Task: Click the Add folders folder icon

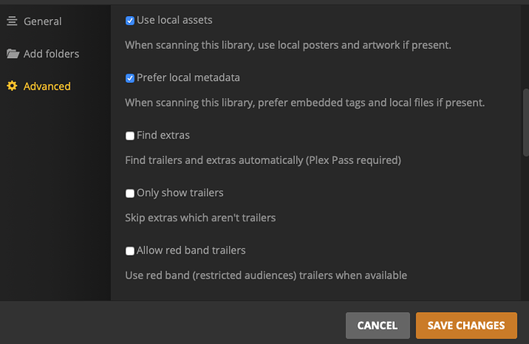Action: [12, 54]
